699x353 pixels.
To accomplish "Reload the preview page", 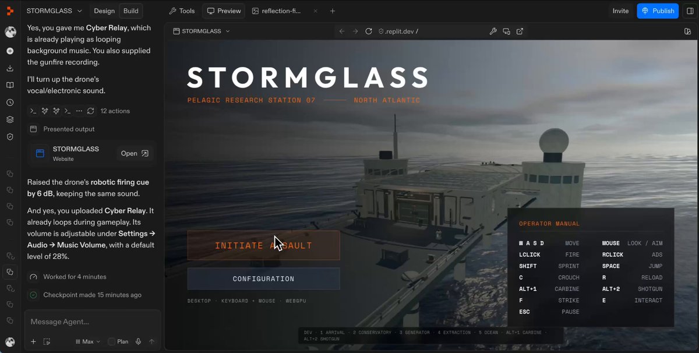I will (369, 31).
